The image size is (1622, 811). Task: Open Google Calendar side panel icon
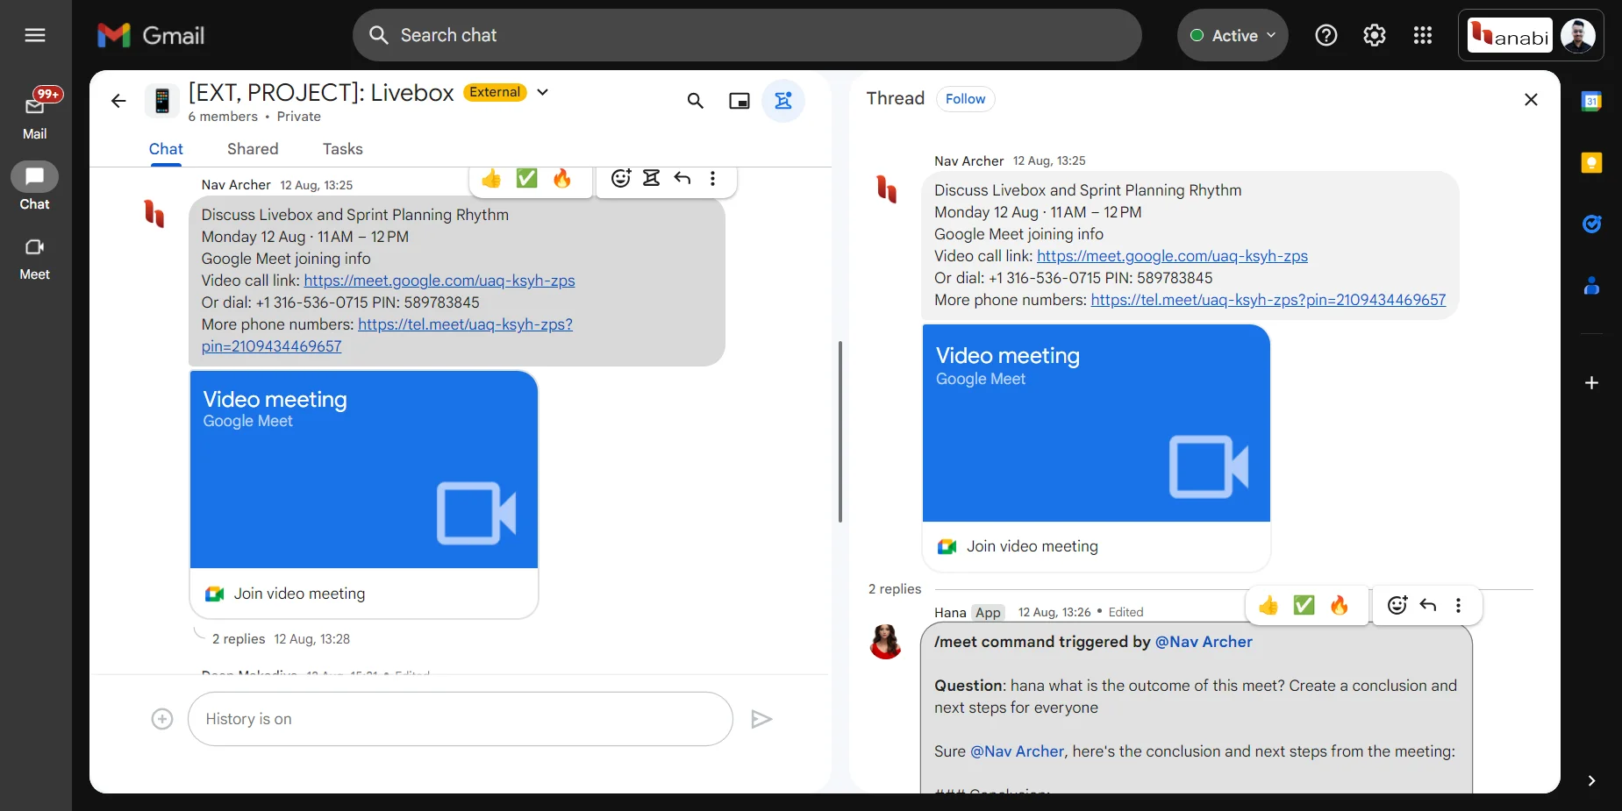click(x=1591, y=102)
